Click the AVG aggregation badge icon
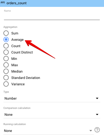Viewport: 104px width, 138px height. point(3,2)
